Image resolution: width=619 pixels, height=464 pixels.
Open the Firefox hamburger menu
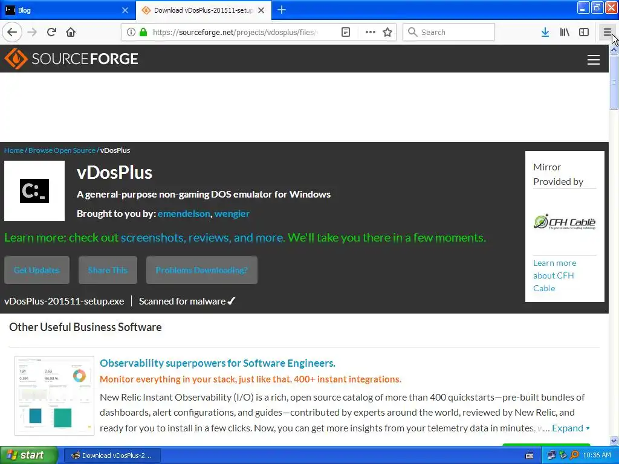click(x=607, y=32)
